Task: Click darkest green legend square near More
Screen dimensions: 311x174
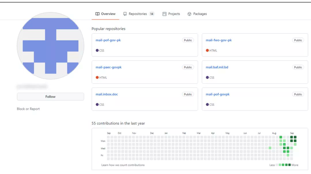Action: (289, 165)
